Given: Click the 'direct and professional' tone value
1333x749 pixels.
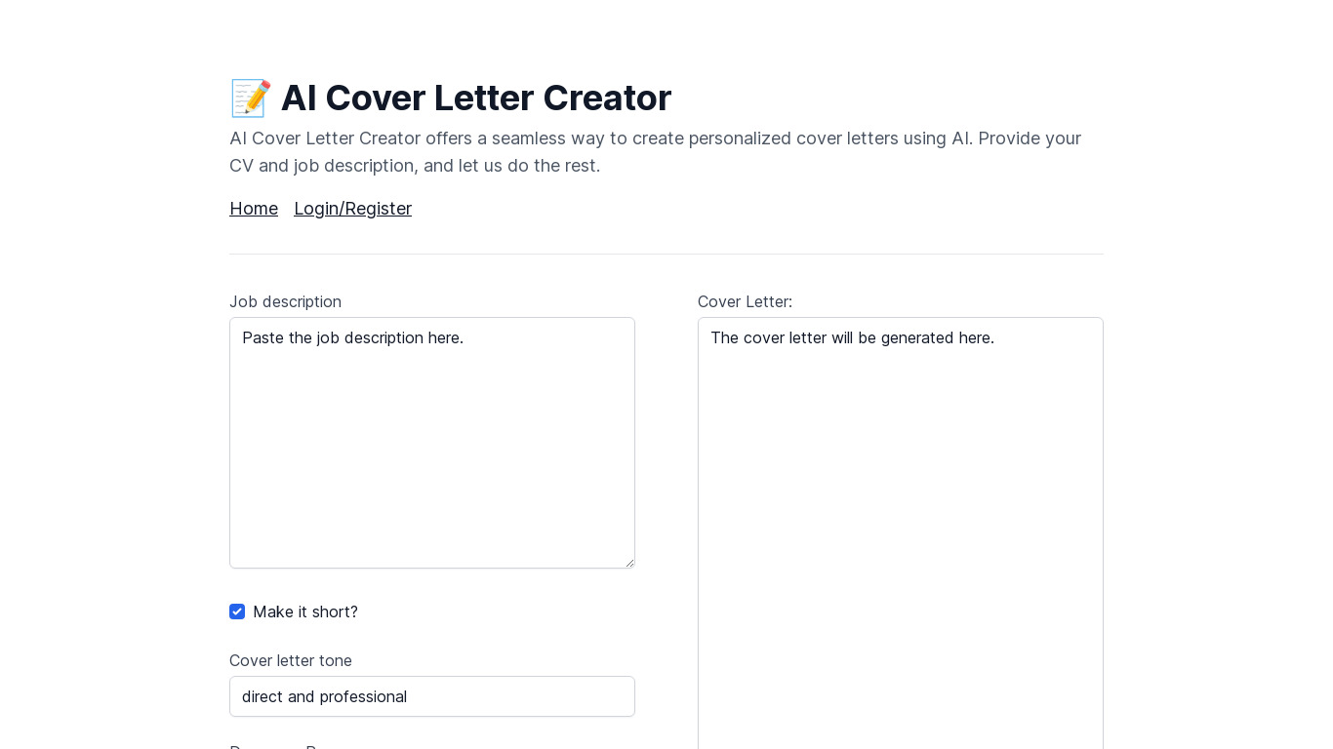Looking at the screenshot, I should point(324,696).
